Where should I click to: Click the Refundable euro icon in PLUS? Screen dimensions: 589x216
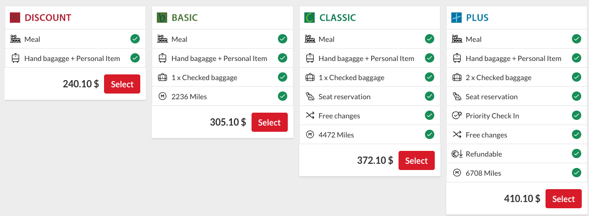coord(457,154)
